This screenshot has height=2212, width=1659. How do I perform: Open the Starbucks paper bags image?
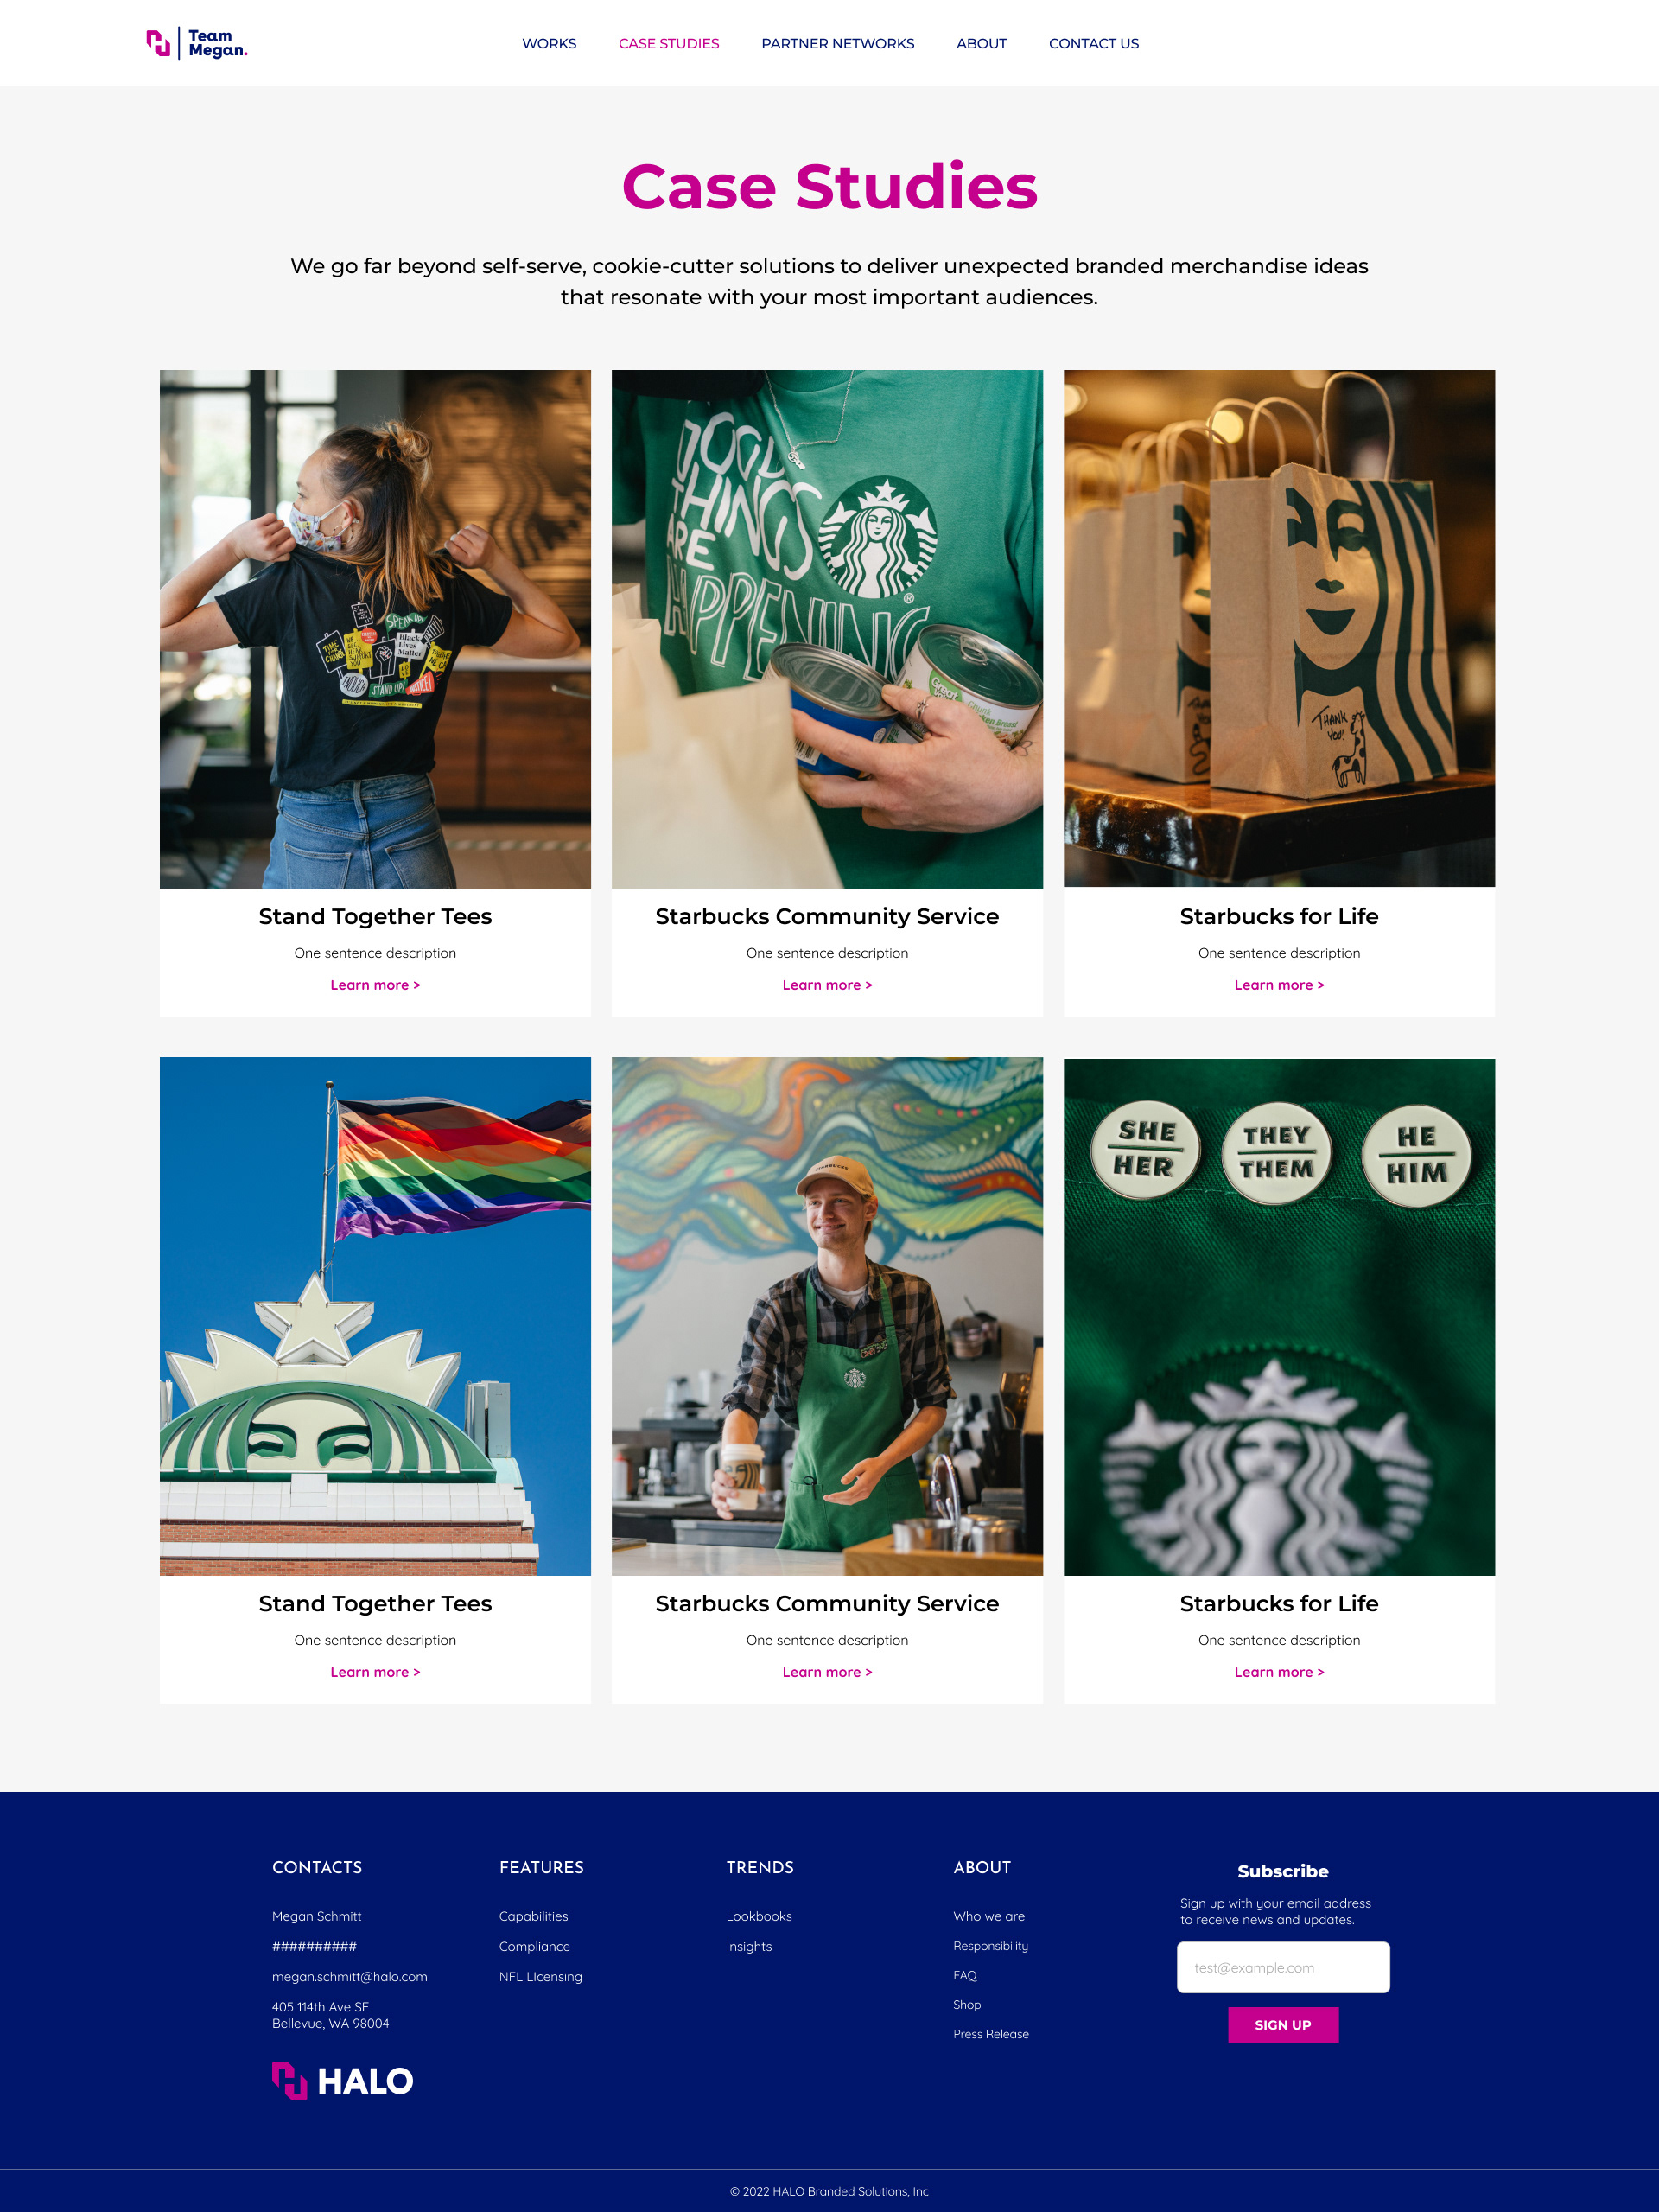(1278, 628)
